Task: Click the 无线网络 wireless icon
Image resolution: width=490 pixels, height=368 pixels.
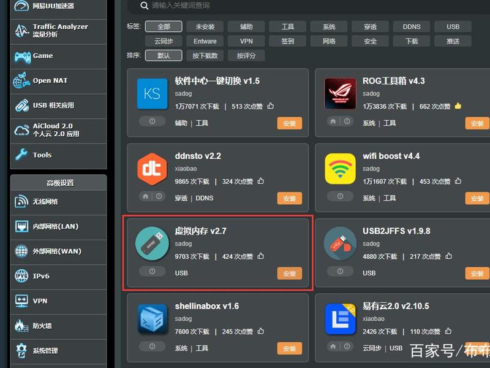Action: click(21, 202)
